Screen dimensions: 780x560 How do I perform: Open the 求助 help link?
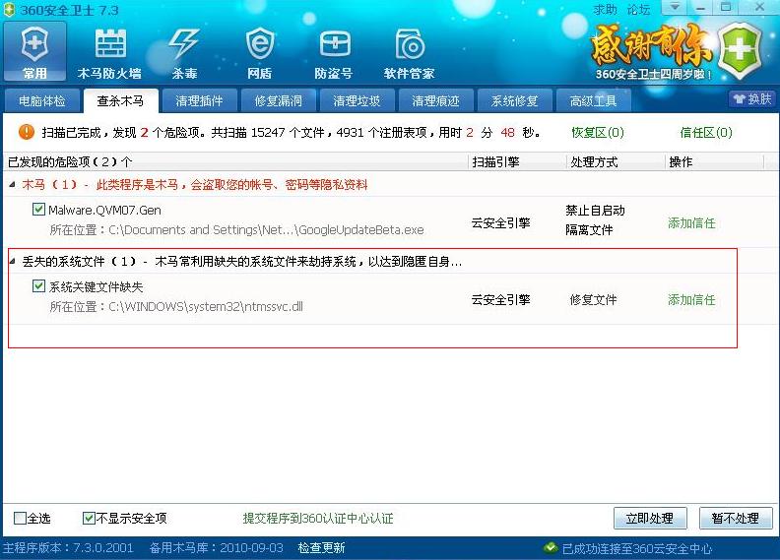click(605, 10)
